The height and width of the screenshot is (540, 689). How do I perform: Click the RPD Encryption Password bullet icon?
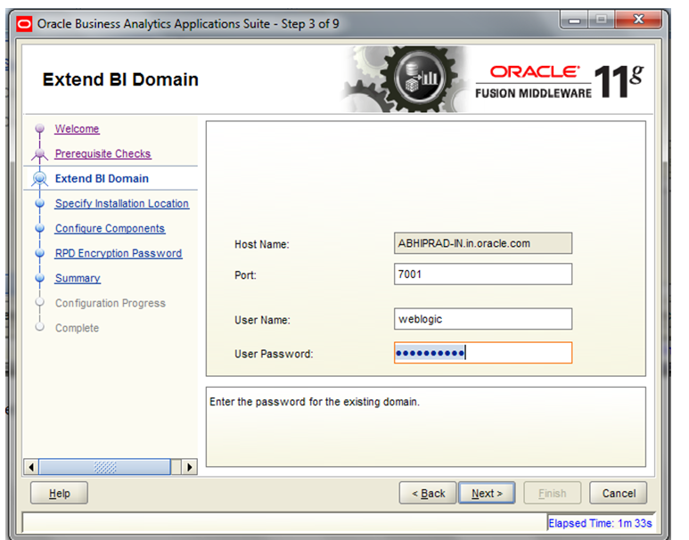(39, 254)
